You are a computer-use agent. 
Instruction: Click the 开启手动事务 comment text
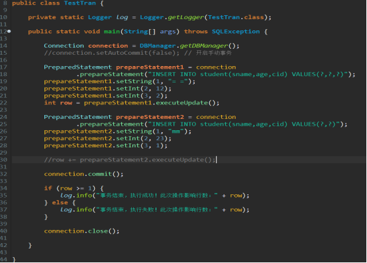pyautogui.click(x=214, y=53)
